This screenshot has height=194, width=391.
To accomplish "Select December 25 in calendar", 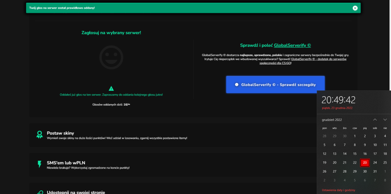I will [x=385, y=163].
